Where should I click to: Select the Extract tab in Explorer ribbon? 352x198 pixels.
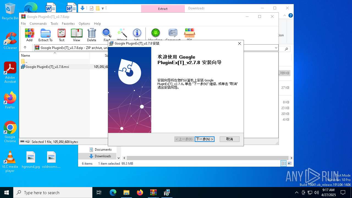click(x=163, y=9)
